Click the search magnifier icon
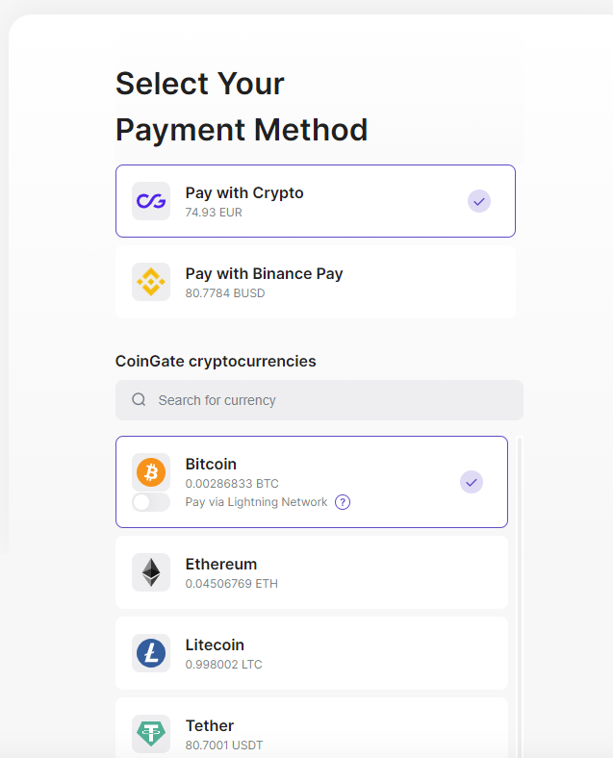The width and height of the screenshot is (613, 758). (x=140, y=400)
